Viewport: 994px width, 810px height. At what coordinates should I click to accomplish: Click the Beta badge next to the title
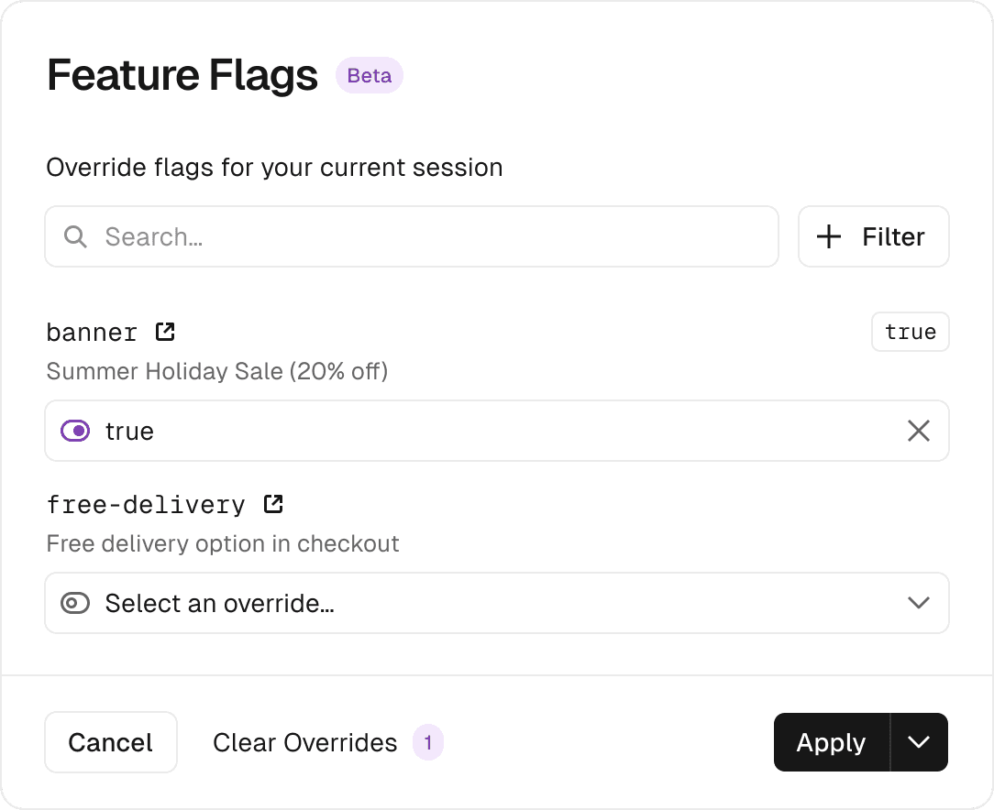click(x=370, y=76)
